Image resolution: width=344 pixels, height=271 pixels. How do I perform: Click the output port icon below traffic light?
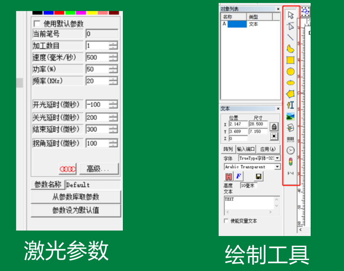click(290, 173)
